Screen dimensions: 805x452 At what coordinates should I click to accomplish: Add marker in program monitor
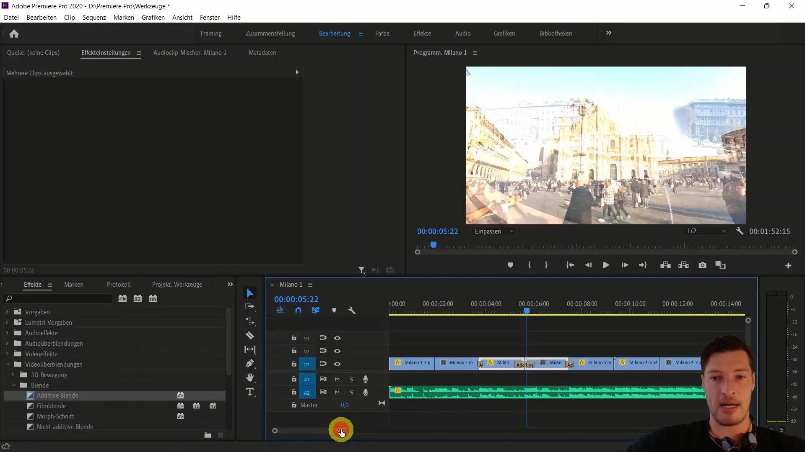pos(510,265)
